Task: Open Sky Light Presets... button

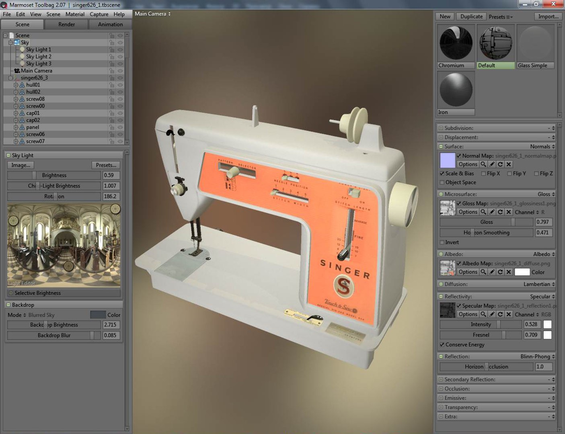Action: 106,165
